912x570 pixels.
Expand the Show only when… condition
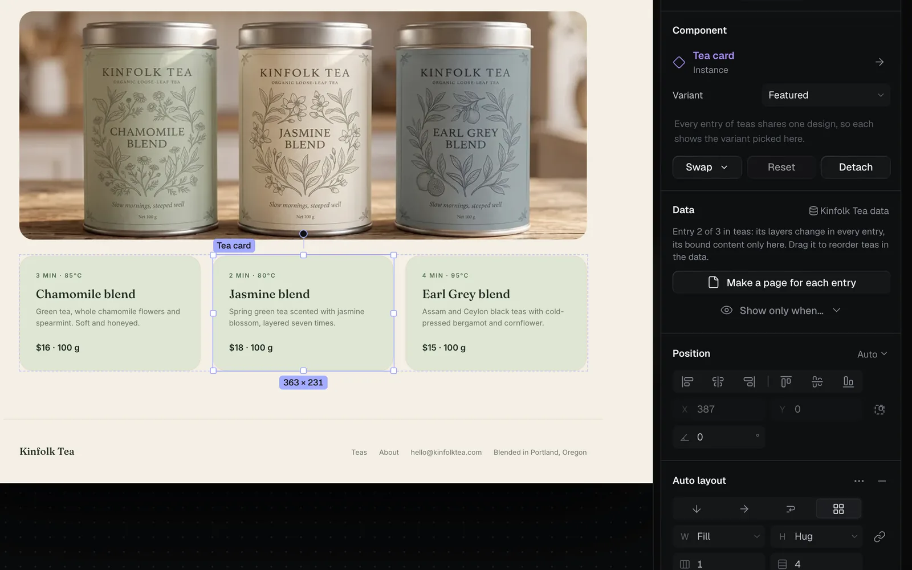(x=781, y=311)
